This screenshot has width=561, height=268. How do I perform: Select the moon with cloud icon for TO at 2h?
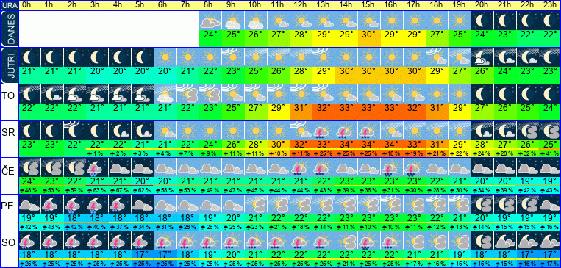pos(74,94)
